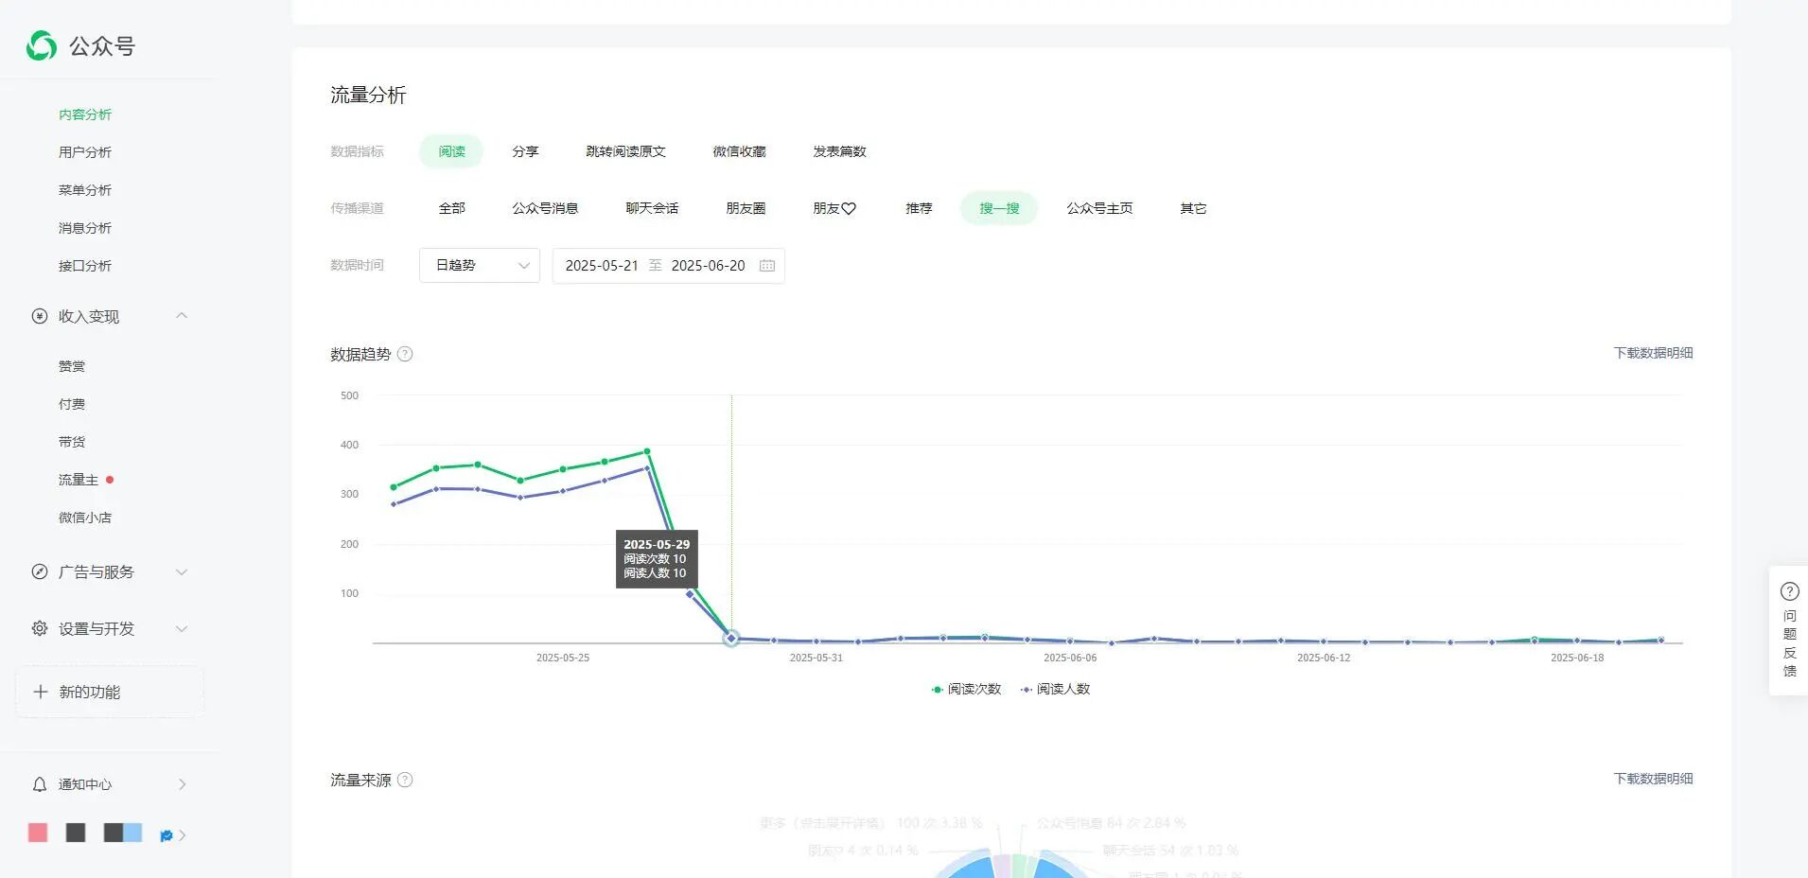The image size is (1808, 878).
Task: Click the 公众号 logo icon
Action: tap(42, 45)
